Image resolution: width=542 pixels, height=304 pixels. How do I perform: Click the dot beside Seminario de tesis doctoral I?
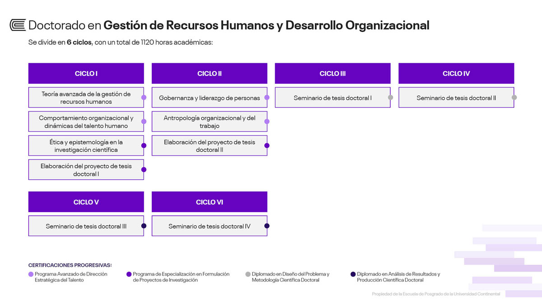coord(390,97)
